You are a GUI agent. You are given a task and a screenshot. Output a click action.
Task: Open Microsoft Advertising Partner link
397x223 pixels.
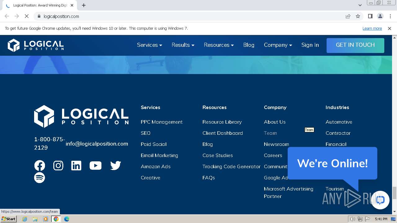tap(288, 192)
